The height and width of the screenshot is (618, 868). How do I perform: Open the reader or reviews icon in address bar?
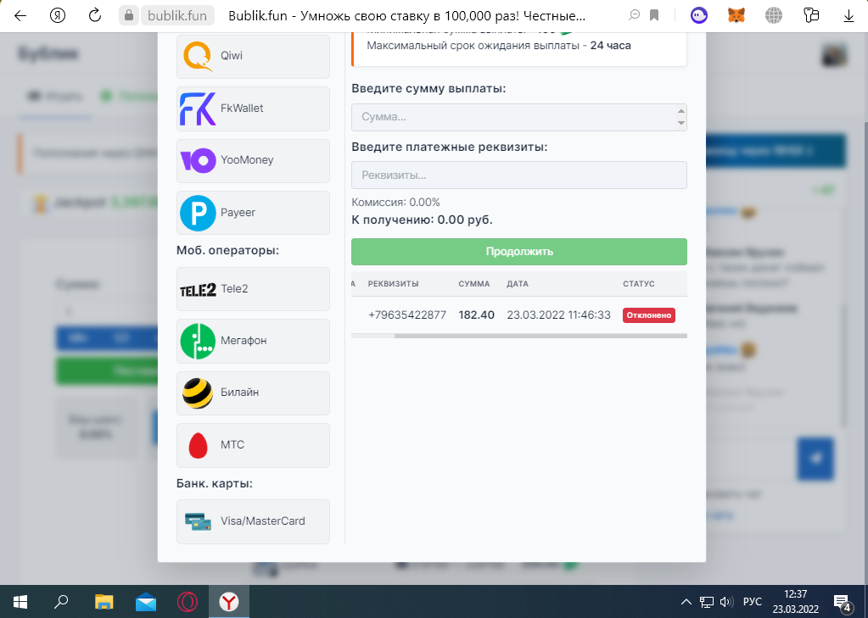coord(635,15)
